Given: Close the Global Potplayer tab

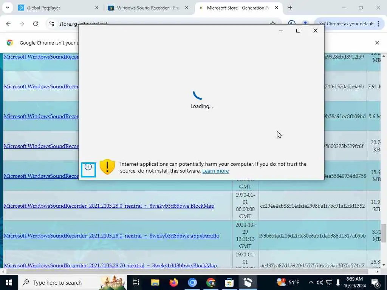Looking at the screenshot, I should [x=97, y=8].
